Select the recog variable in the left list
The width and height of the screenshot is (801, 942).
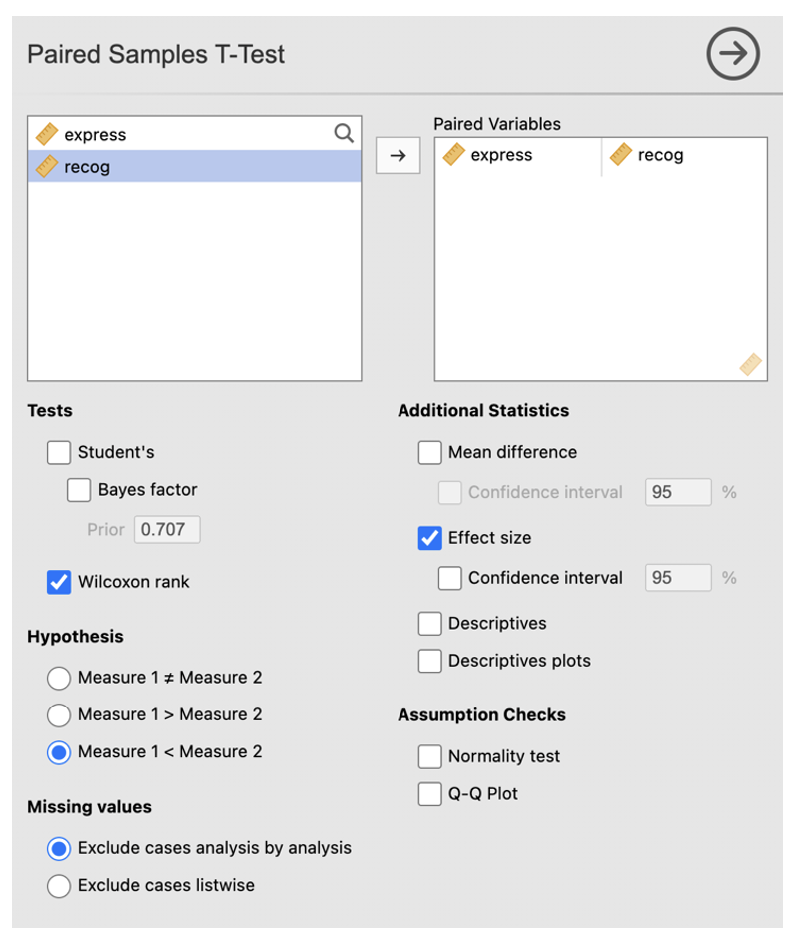coord(87,167)
